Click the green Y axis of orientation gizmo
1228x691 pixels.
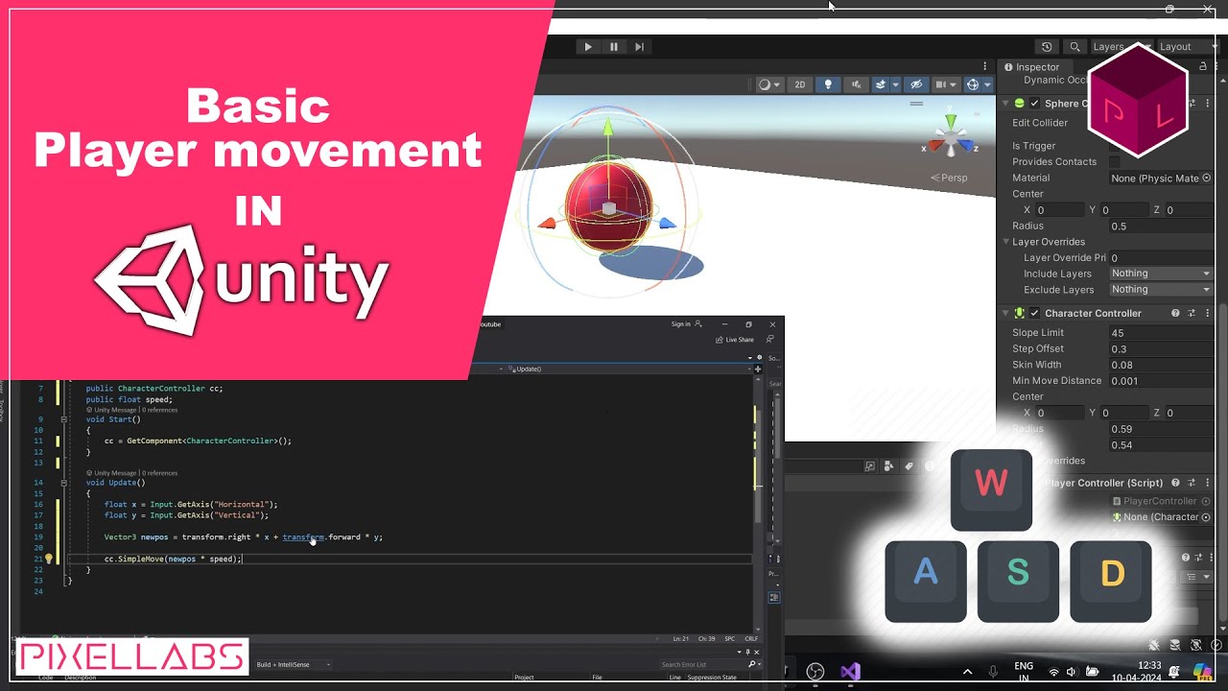pyautogui.click(x=950, y=121)
